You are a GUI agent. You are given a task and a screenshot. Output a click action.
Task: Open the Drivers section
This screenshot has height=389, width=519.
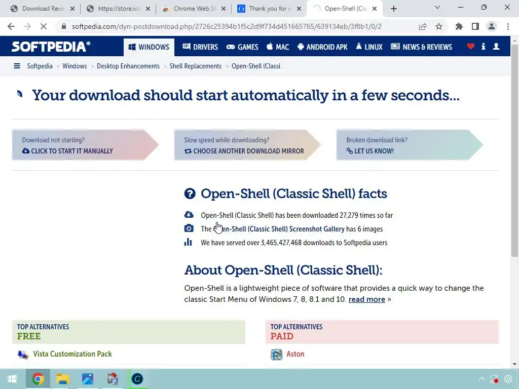coord(200,47)
